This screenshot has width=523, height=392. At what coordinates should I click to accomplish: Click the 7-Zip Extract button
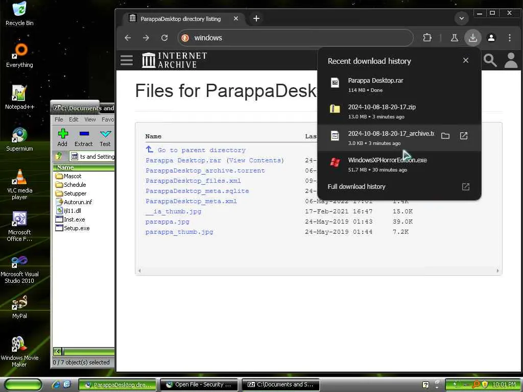pyautogui.click(x=83, y=138)
